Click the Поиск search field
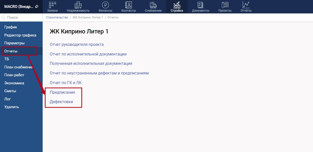 23,18
